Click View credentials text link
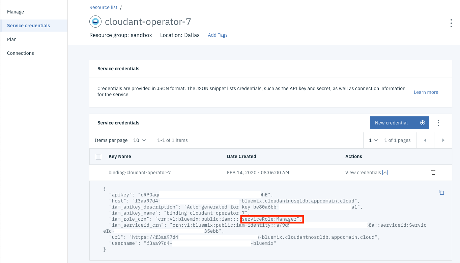This screenshot has height=263, width=460. [363, 173]
